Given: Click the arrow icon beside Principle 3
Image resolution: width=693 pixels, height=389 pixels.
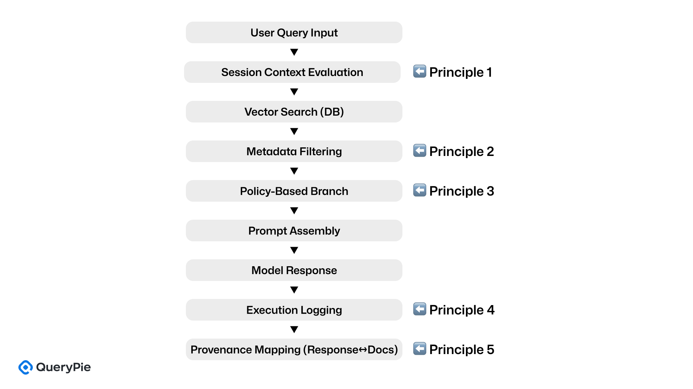Looking at the screenshot, I should click(x=419, y=190).
